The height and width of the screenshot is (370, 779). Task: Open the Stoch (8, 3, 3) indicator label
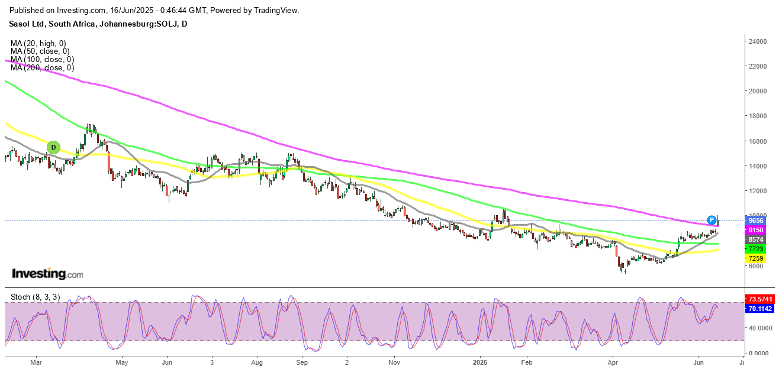tap(36, 296)
